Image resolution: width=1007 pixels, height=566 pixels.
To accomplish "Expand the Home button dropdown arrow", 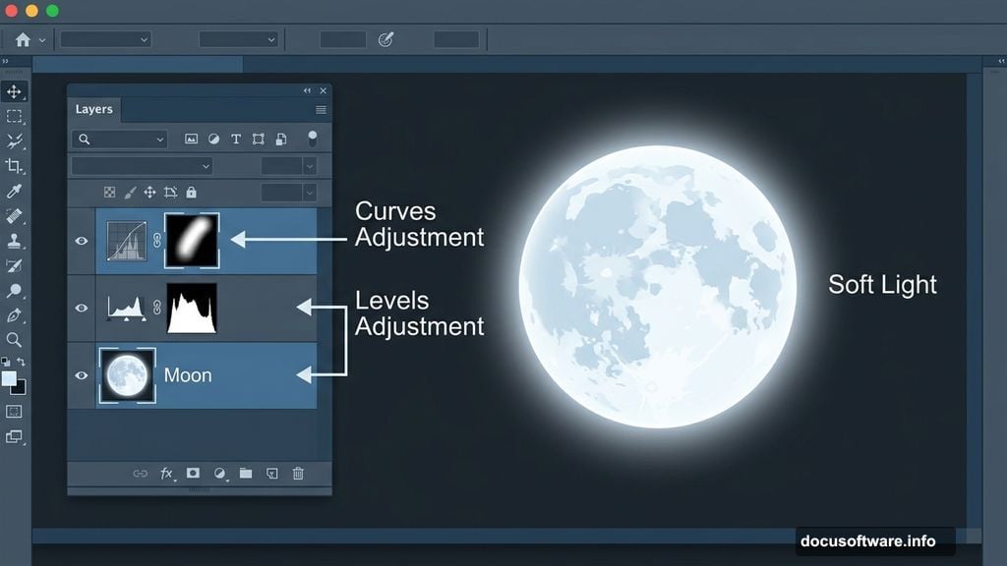I will coord(41,40).
